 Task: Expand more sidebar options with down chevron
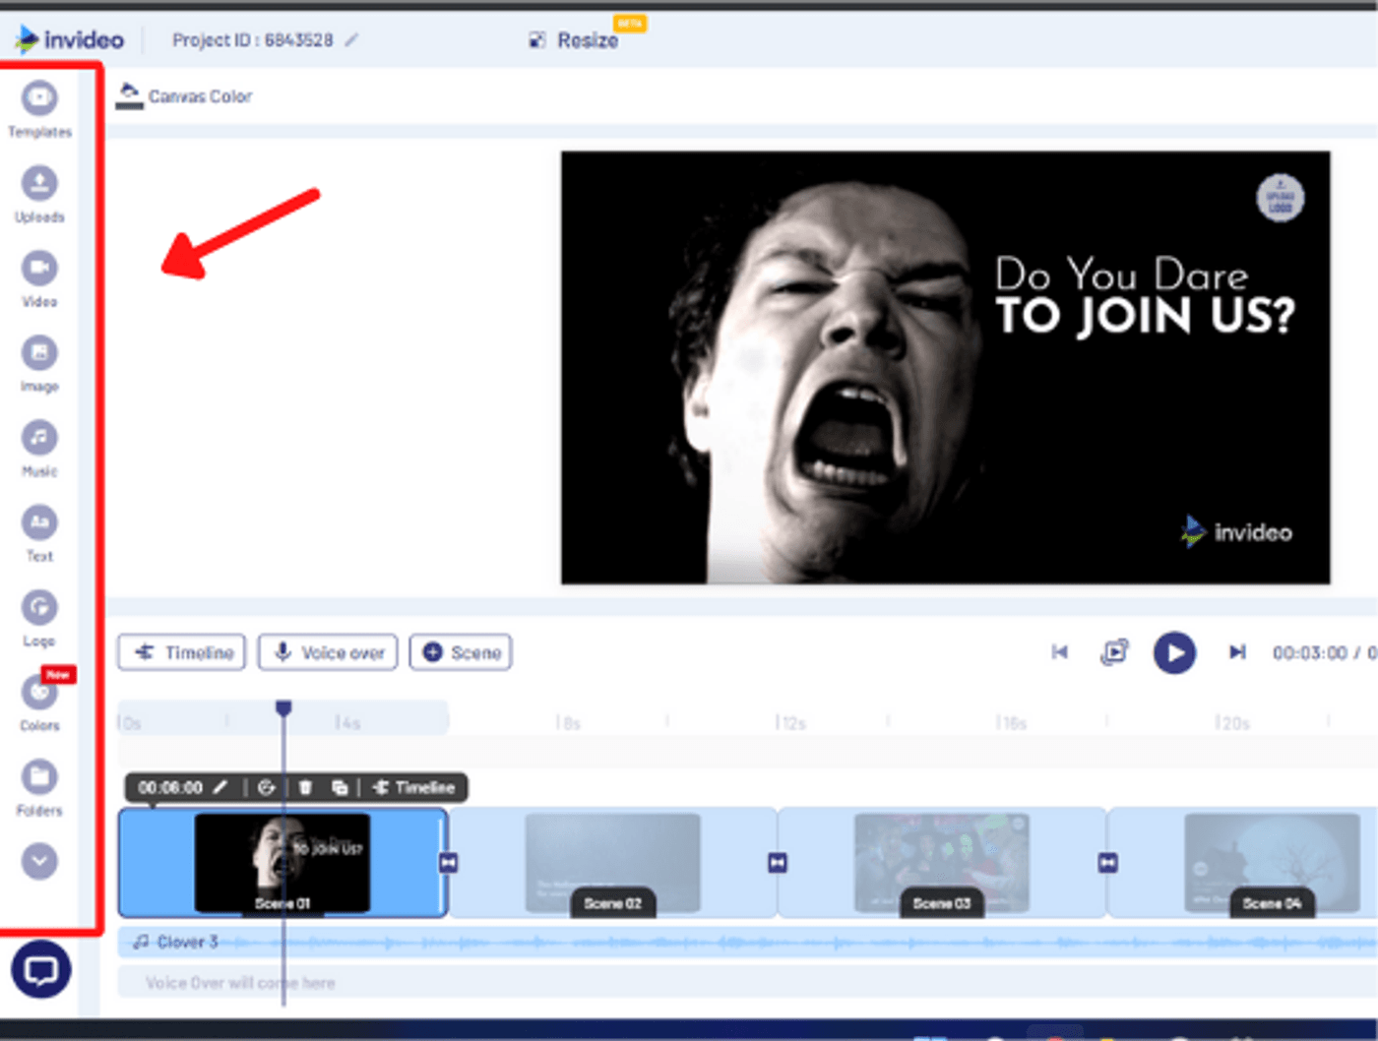39,862
